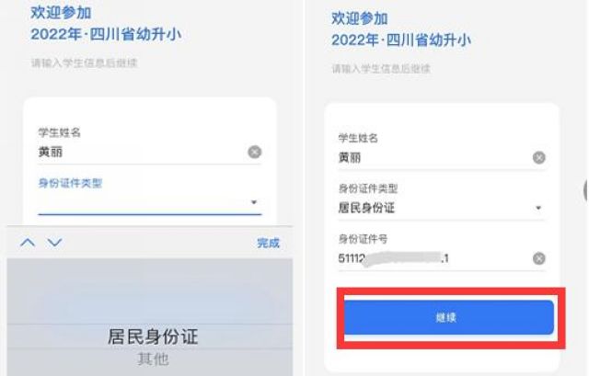
Task: Click the 身份证件号 label
Action: coord(363,239)
